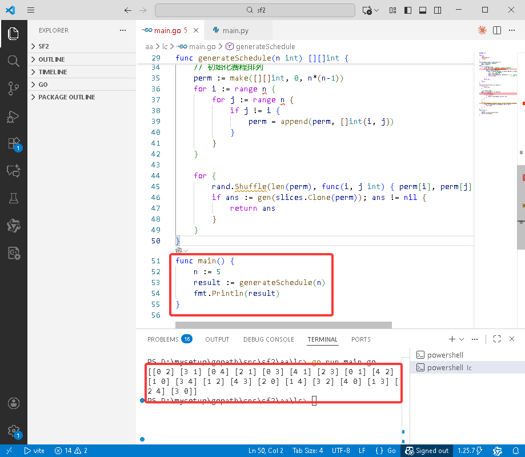The image size is (525, 457).
Task: Expand the OUTLINE section
Action: pos(82,59)
